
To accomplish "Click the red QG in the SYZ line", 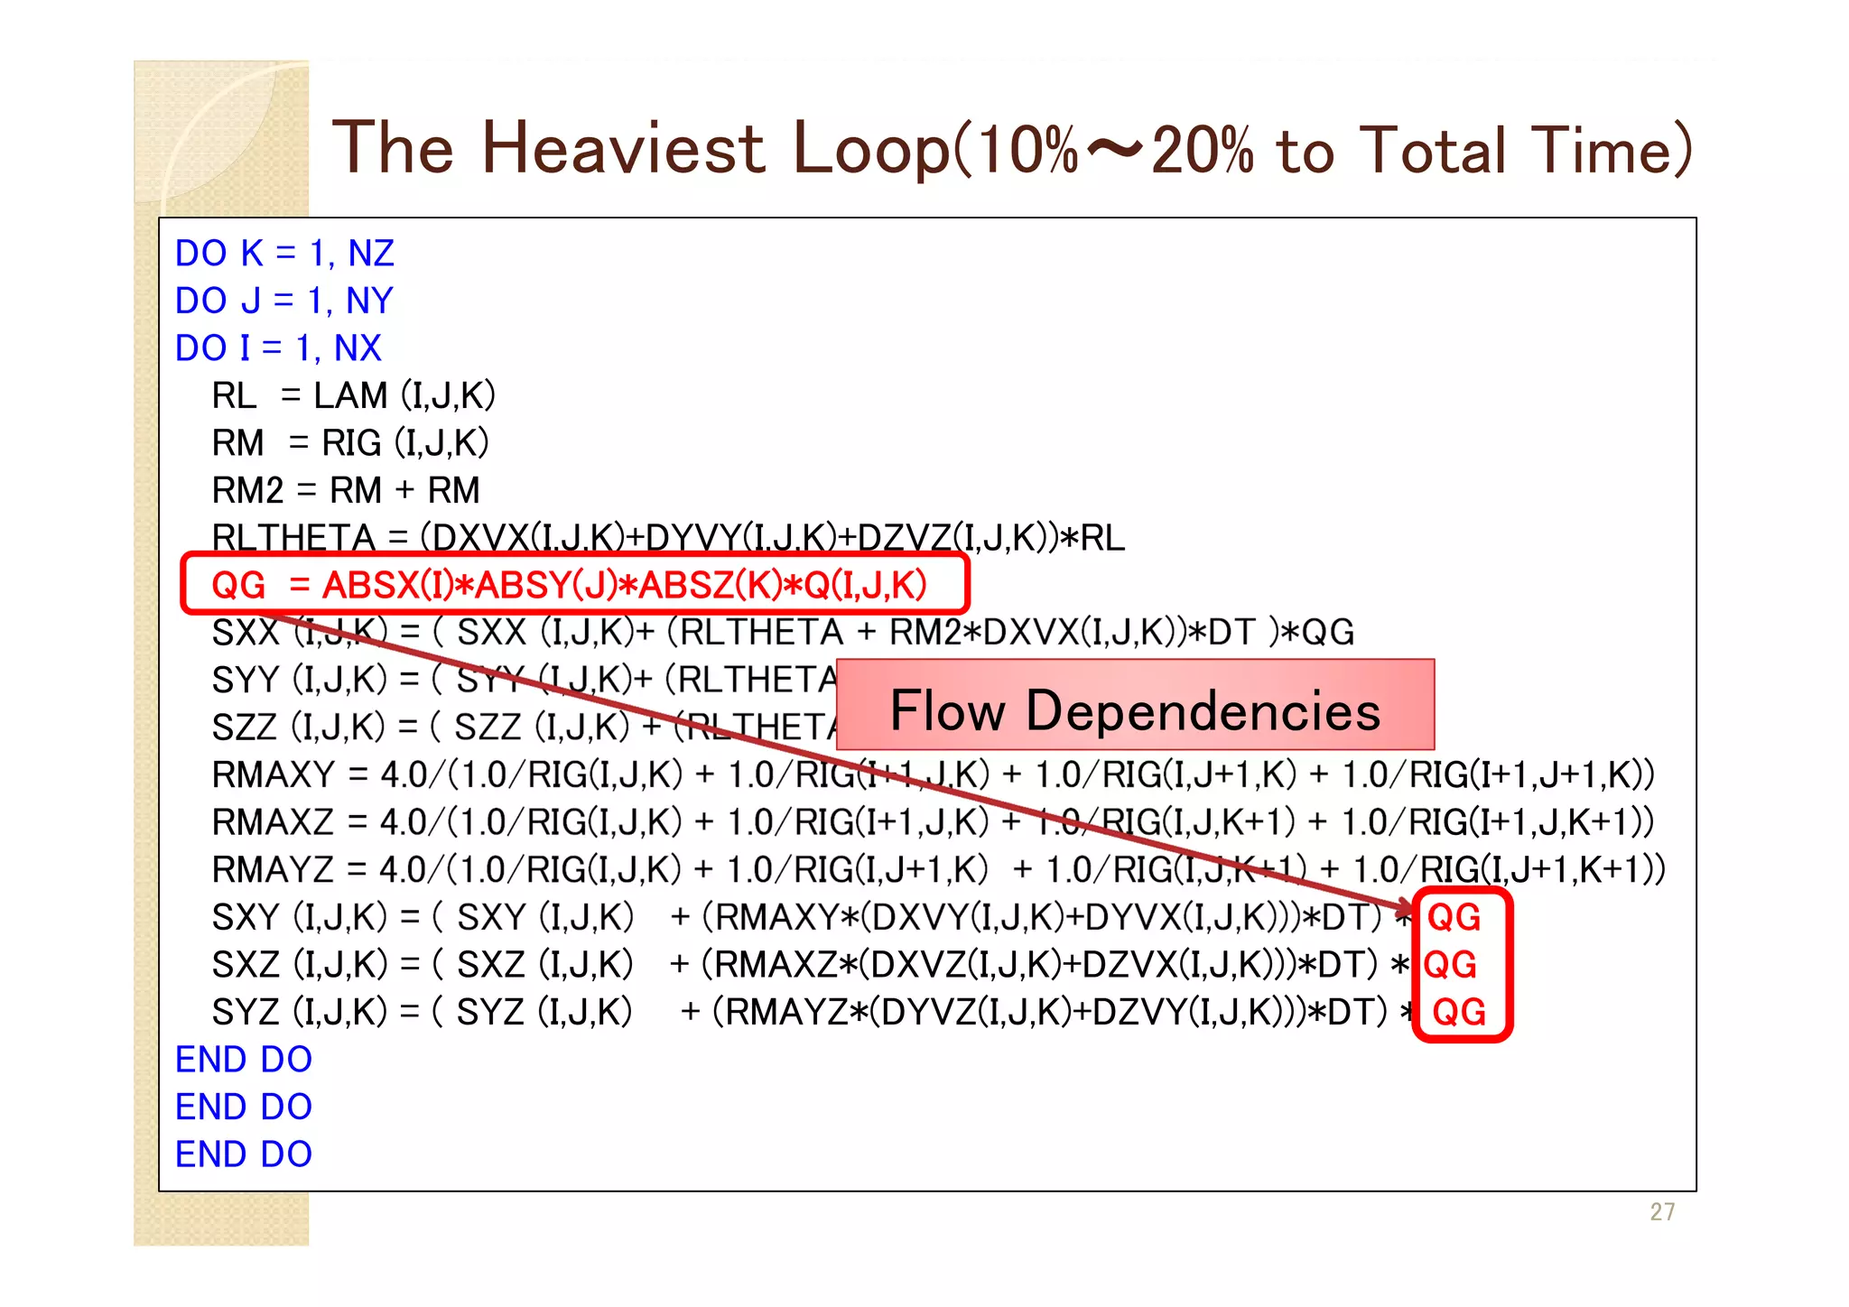I will pyautogui.click(x=1459, y=1012).
